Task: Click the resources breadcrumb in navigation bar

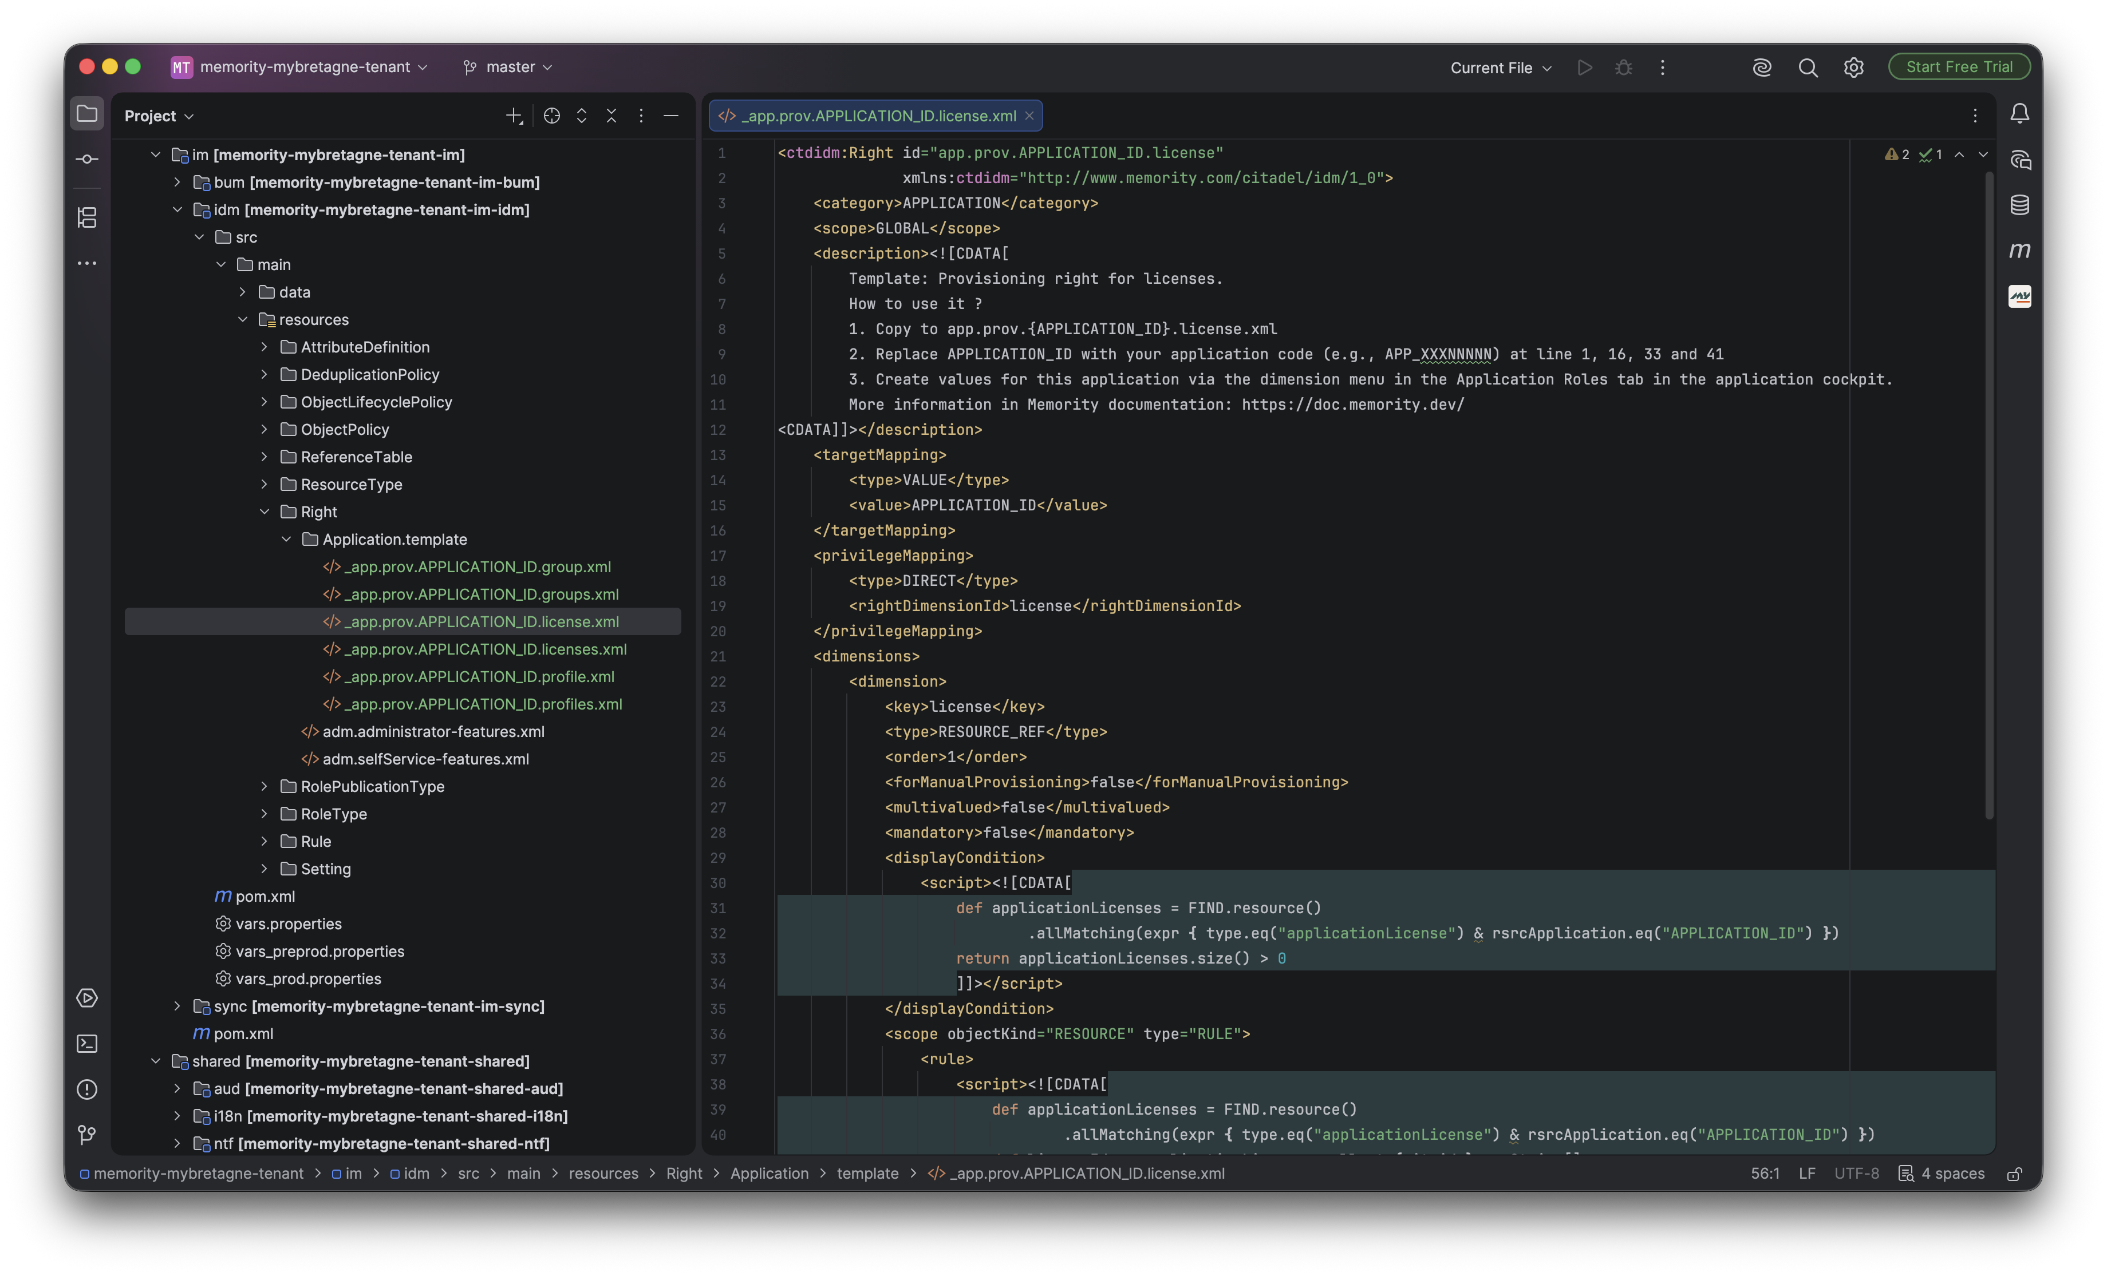Action: coord(603,1174)
